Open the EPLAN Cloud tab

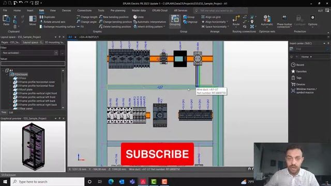click(x=160, y=10)
